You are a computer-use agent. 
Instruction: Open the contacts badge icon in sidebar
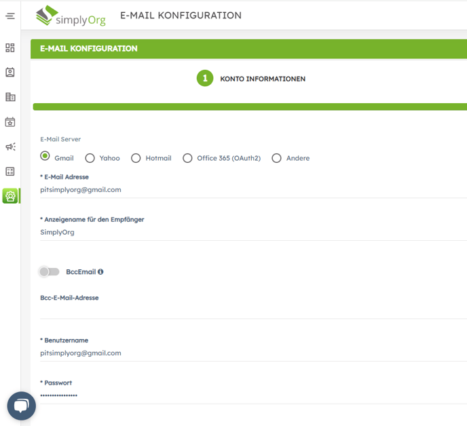(x=10, y=73)
